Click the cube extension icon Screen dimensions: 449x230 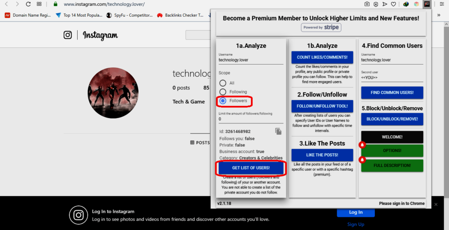coord(417,4)
